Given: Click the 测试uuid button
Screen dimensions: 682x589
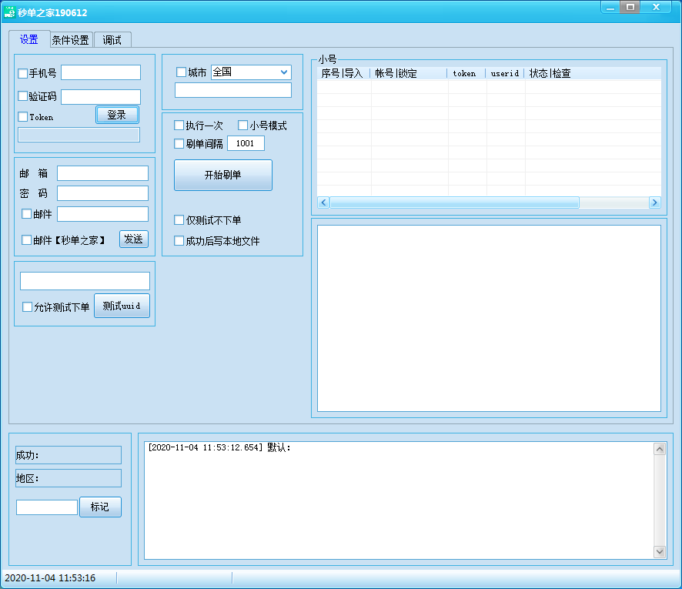Looking at the screenshot, I should pyautogui.click(x=122, y=306).
